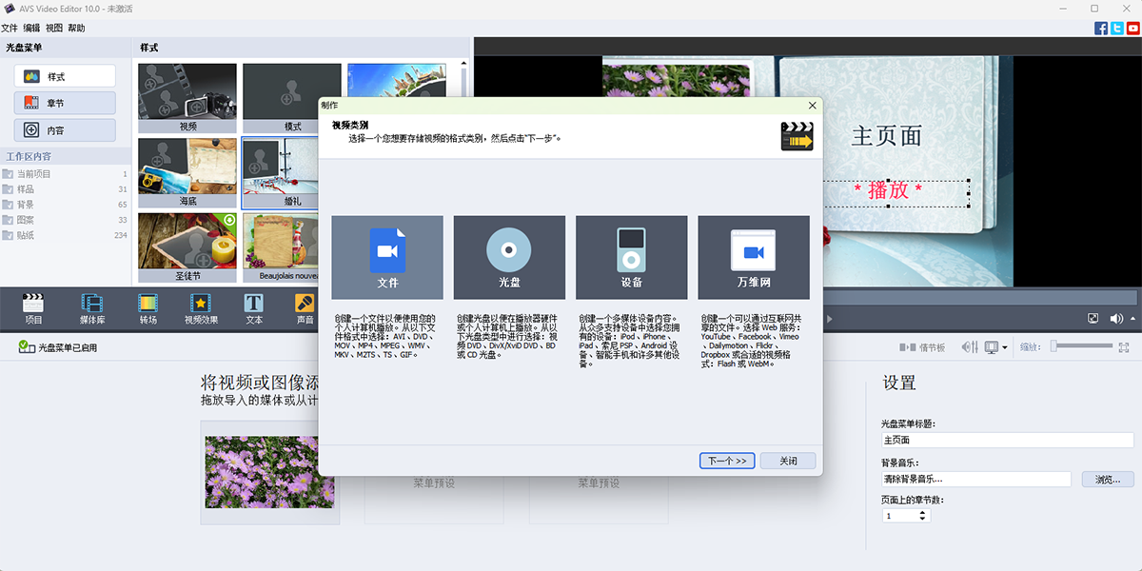Click 浏览 to browse background music
Screen dimensions: 1142x571
click(x=1107, y=479)
